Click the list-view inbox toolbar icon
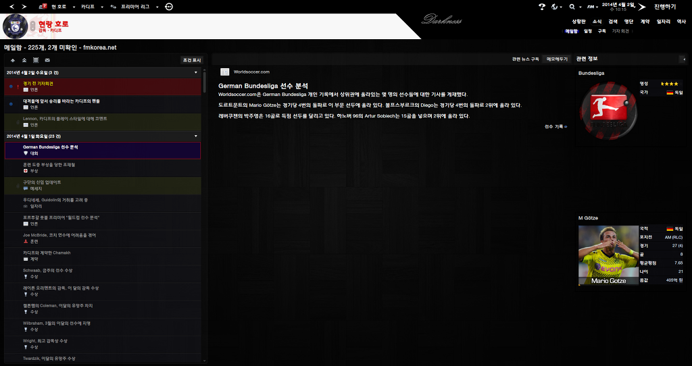 click(x=36, y=60)
